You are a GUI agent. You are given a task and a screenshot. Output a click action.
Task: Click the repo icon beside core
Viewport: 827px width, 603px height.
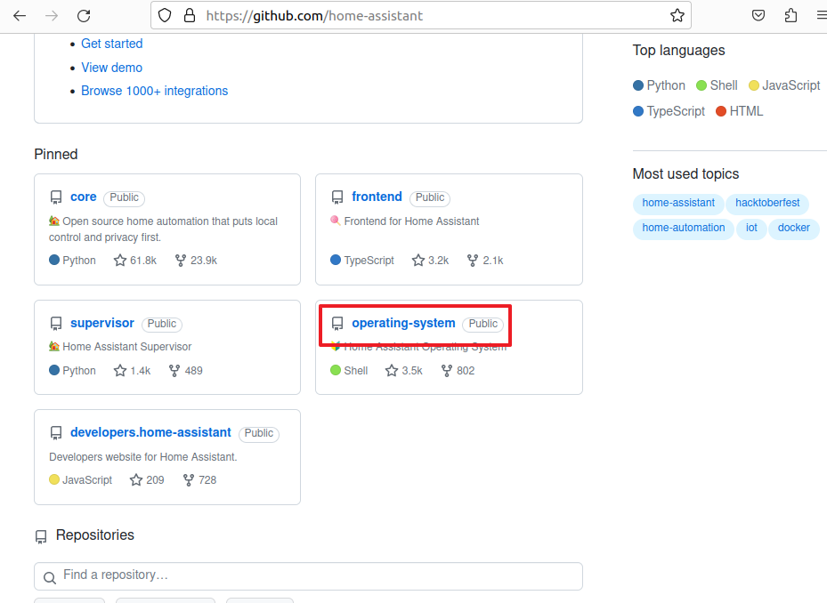(56, 197)
